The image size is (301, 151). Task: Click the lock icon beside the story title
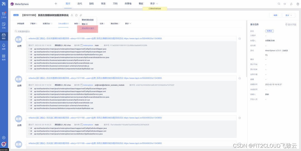(x=72, y=15)
